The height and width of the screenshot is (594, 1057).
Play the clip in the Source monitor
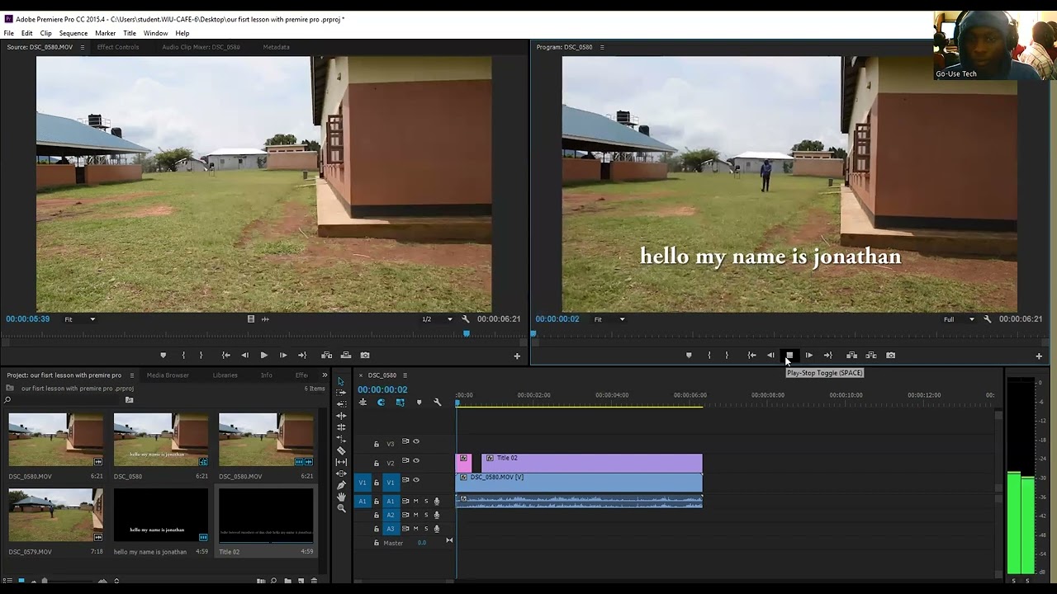(x=263, y=356)
